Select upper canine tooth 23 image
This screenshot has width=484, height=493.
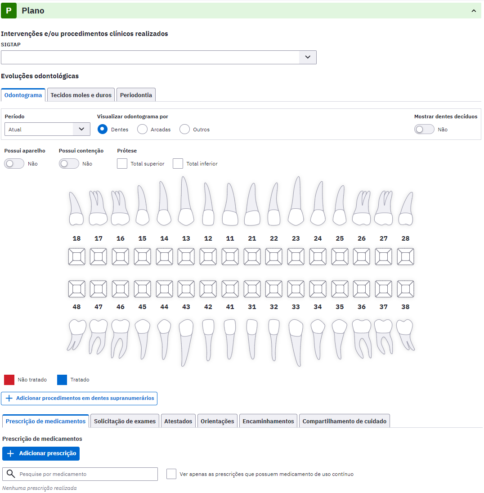coord(296,201)
